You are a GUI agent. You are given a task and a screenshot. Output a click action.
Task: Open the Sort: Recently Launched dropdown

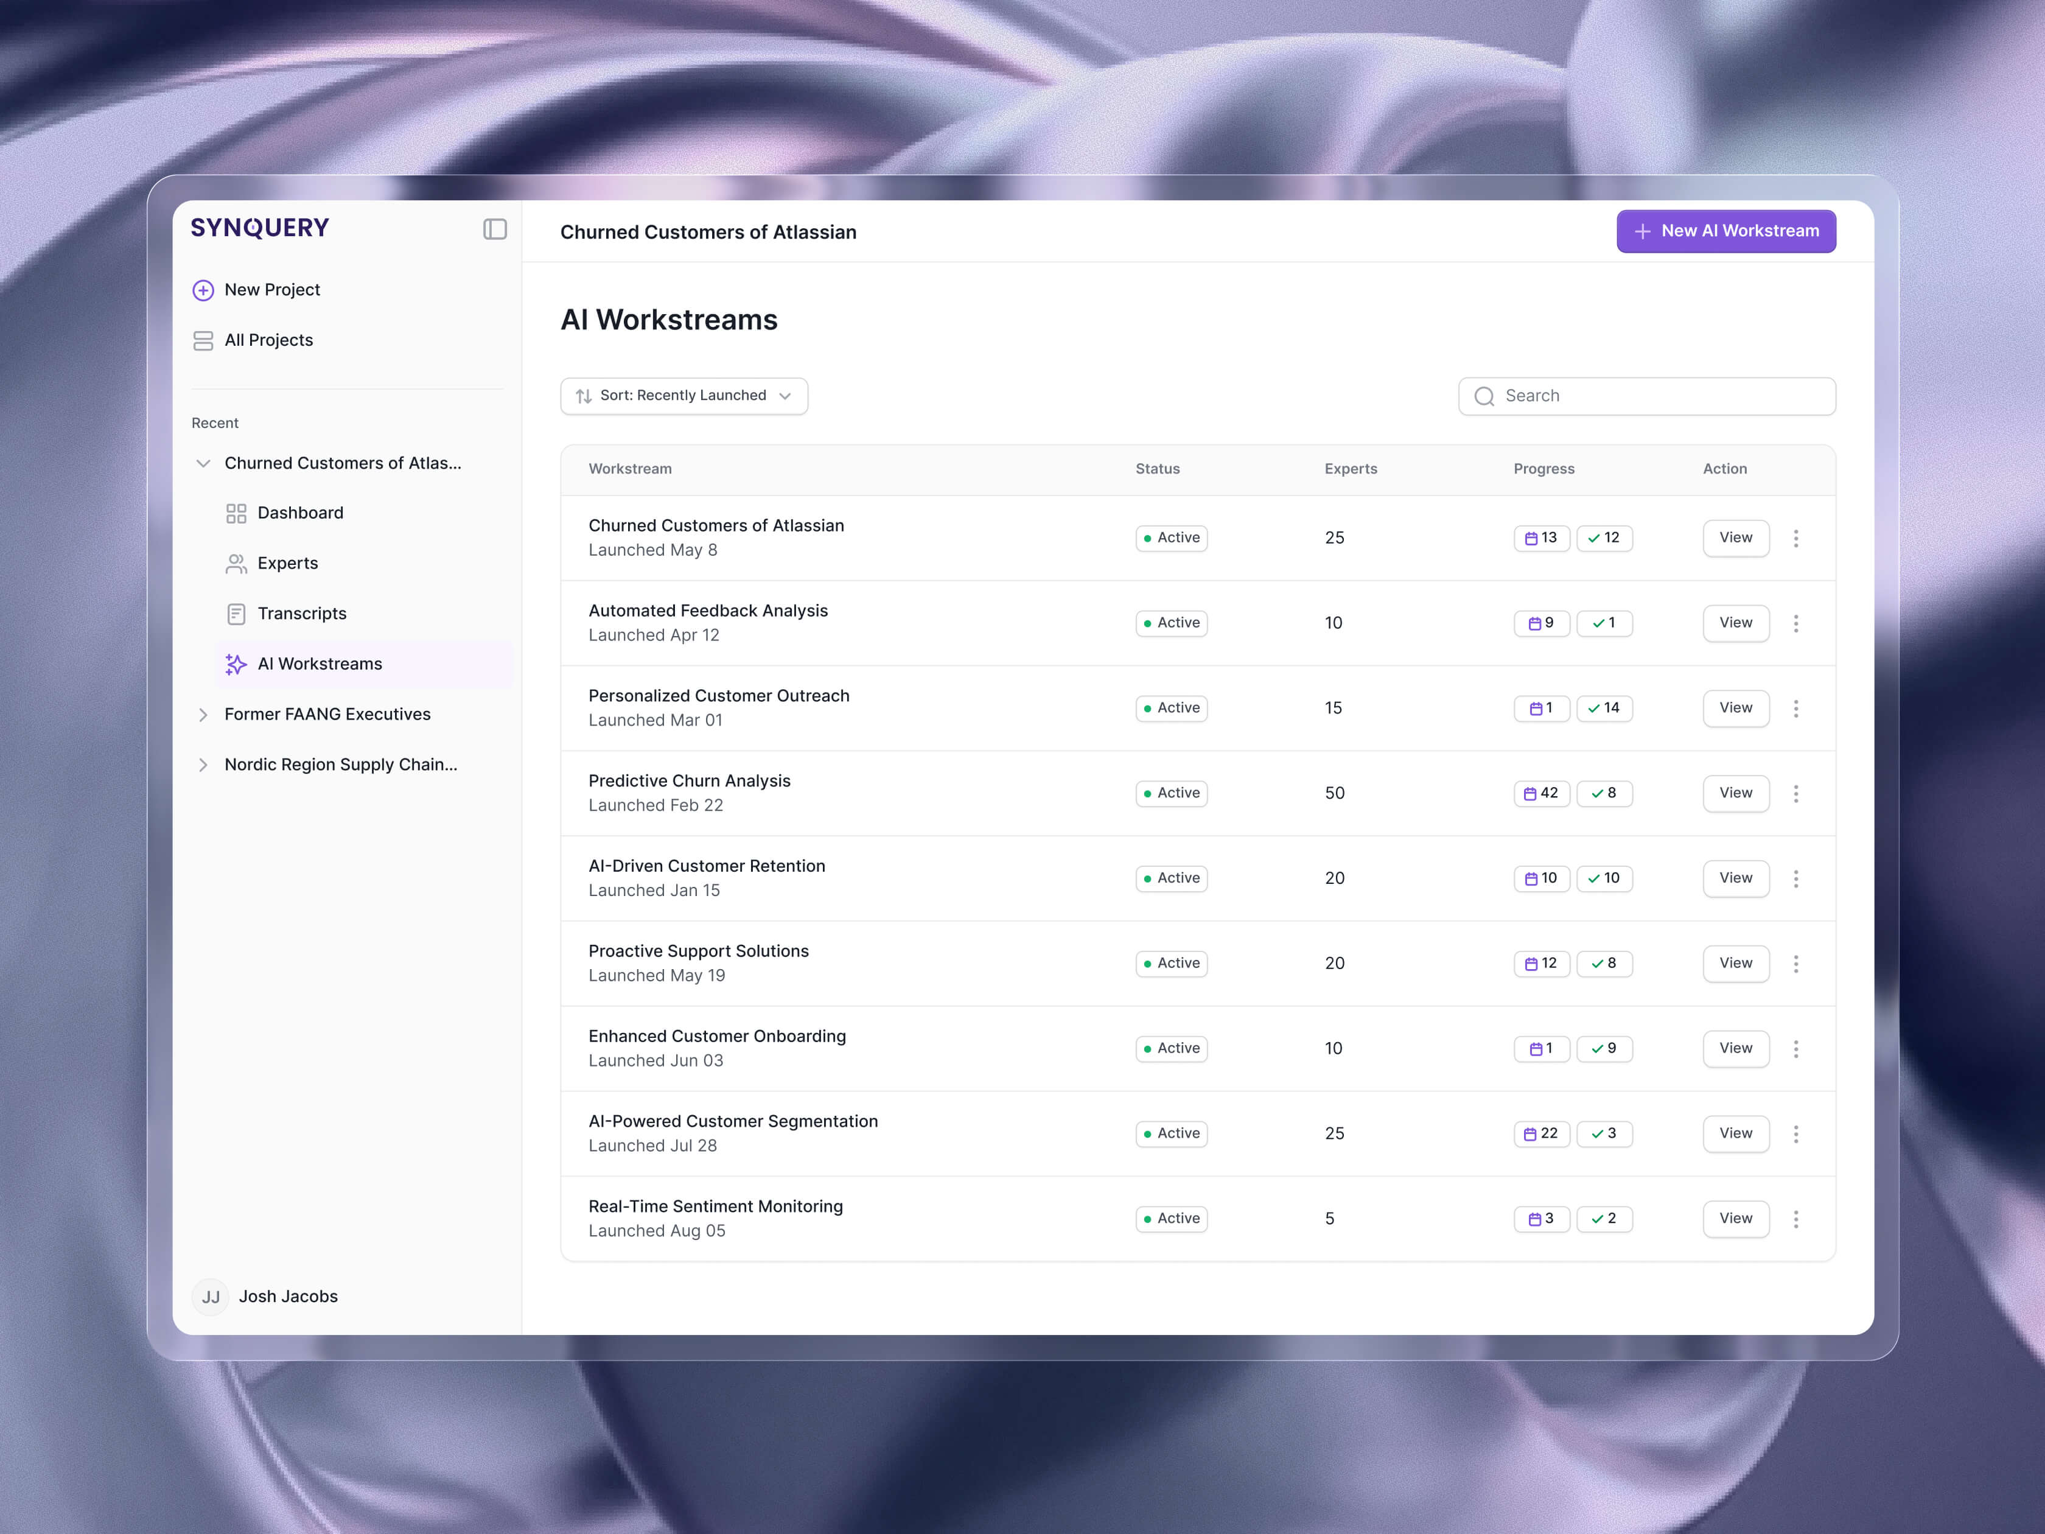[684, 396]
